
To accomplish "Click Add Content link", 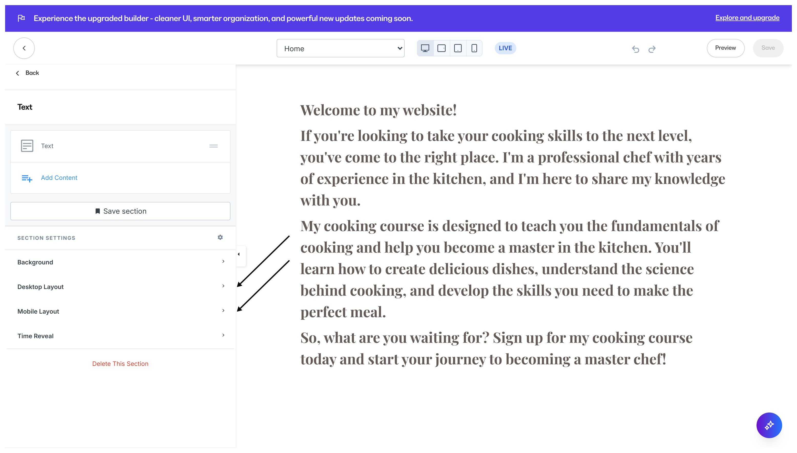I will (x=59, y=178).
